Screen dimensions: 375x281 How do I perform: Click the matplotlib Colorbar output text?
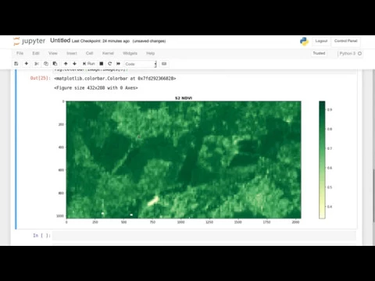coord(115,78)
